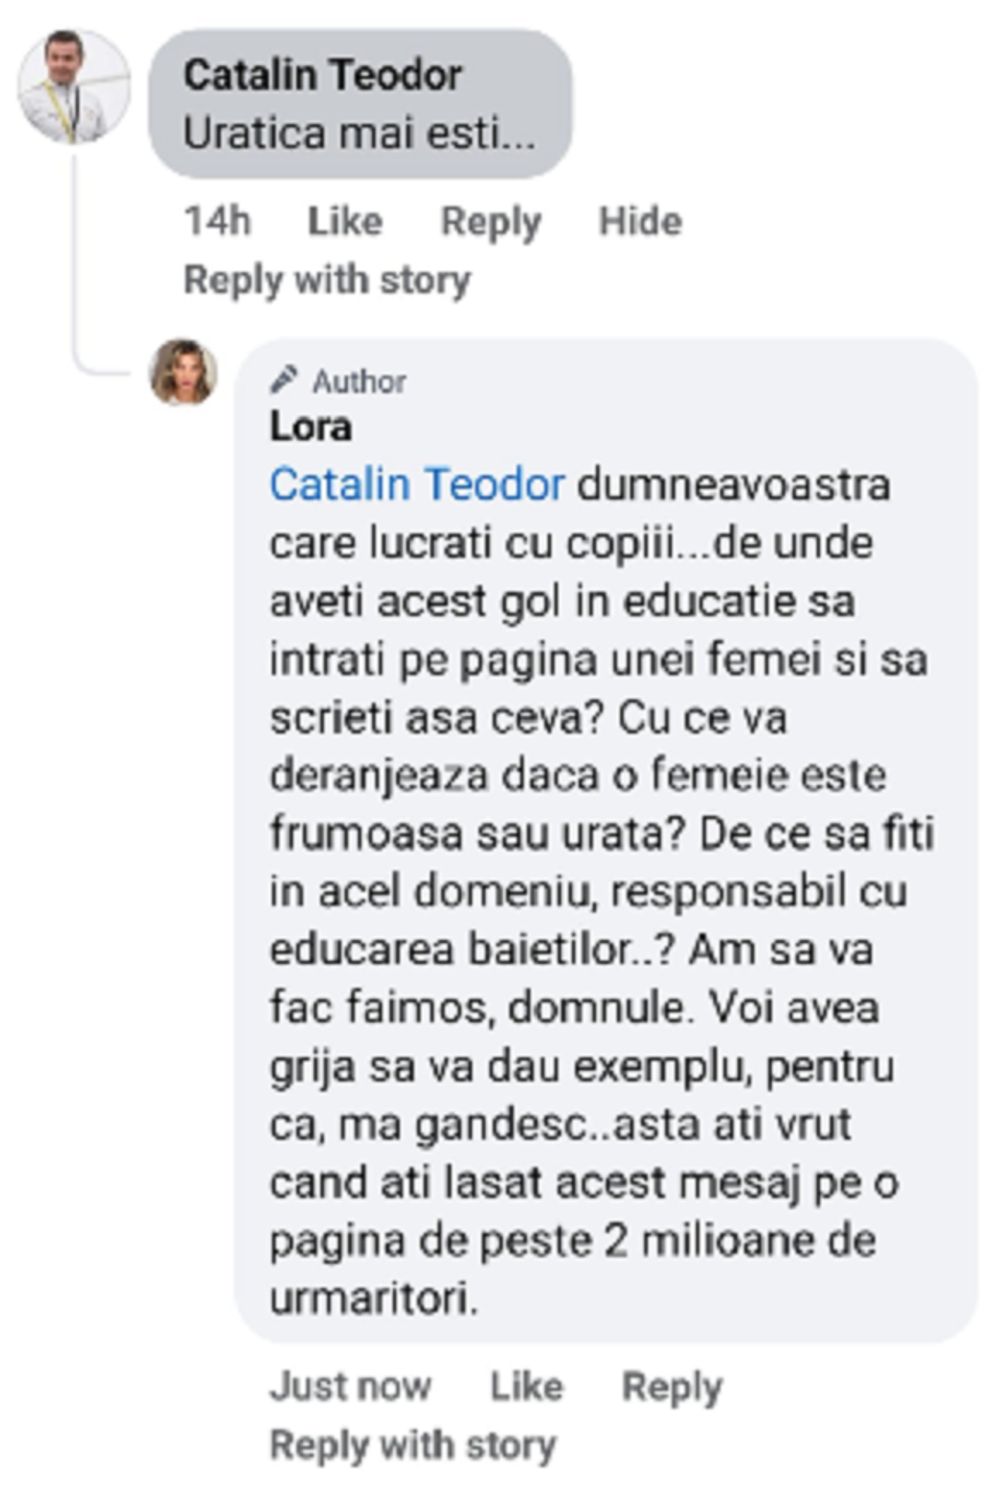999x1491 pixels.
Task: Click the 14h timestamp
Action: tap(216, 221)
